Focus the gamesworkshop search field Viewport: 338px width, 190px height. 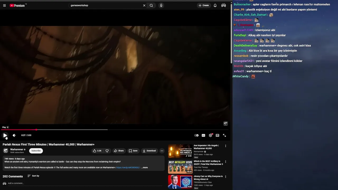tap(106, 5)
